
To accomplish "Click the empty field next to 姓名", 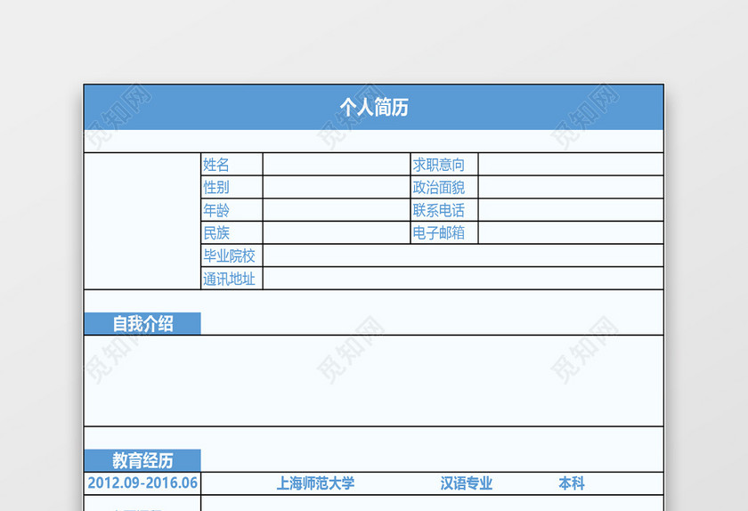I will [337, 164].
